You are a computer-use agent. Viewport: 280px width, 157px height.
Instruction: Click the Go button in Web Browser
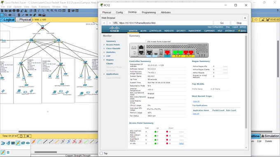tap(222, 23)
